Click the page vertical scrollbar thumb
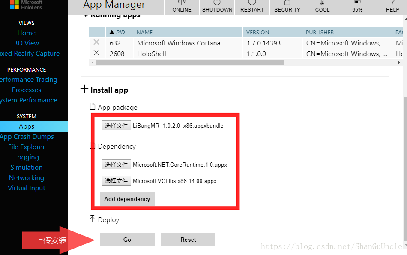 405,169
